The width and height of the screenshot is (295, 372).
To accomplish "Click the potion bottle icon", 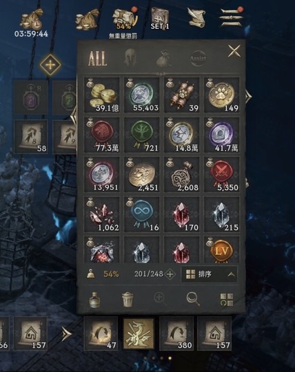I will tap(94, 300).
